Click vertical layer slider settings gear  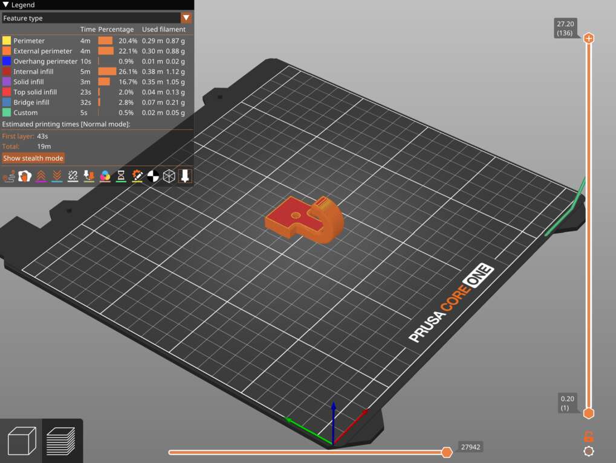tap(589, 452)
